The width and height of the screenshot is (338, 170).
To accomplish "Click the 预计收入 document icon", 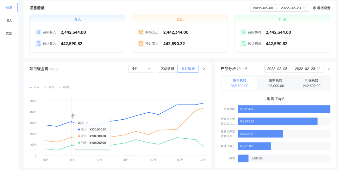I will point(38,44).
